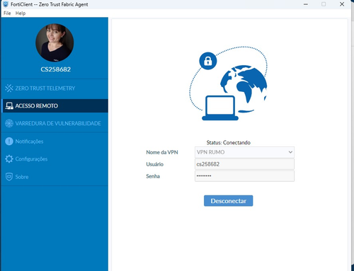Image resolution: width=354 pixels, height=271 pixels.
Task: Select ZERO TRUST TELEMETRY in sidebar
Action: [55, 88]
